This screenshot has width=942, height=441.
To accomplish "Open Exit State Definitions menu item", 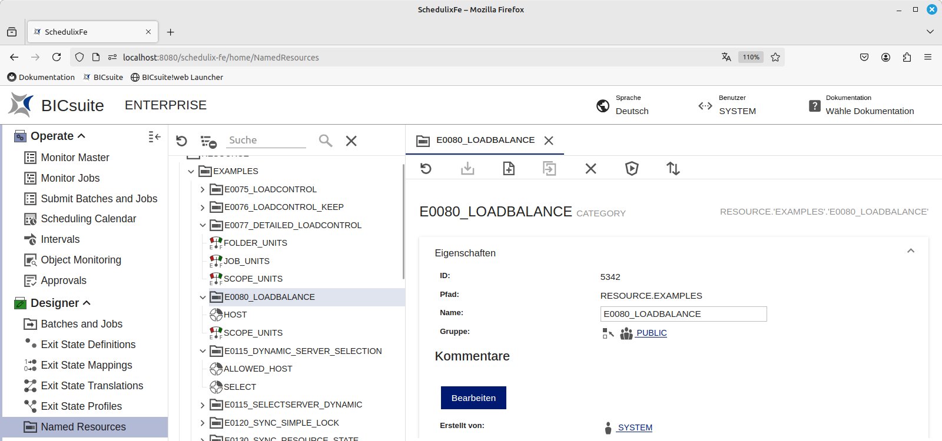I will (88, 345).
